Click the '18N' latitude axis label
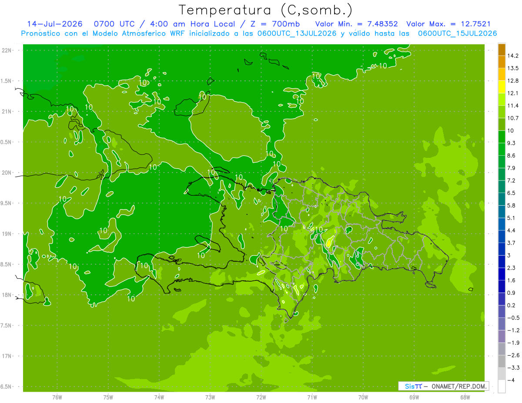 coord(7,295)
